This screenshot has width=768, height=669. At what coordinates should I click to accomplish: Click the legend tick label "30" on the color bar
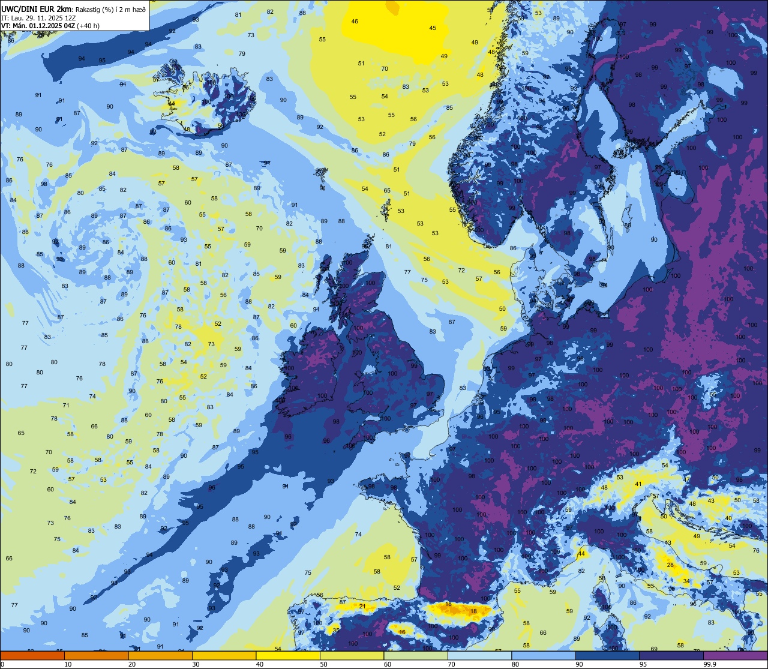(x=196, y=664)
